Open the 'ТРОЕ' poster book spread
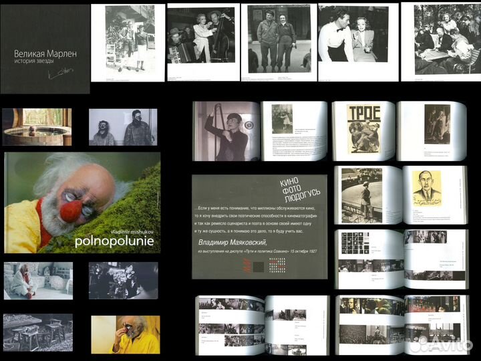 398,131
